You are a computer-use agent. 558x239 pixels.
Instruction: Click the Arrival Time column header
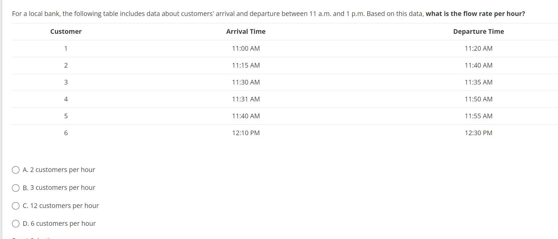click(x=246, y=31)
